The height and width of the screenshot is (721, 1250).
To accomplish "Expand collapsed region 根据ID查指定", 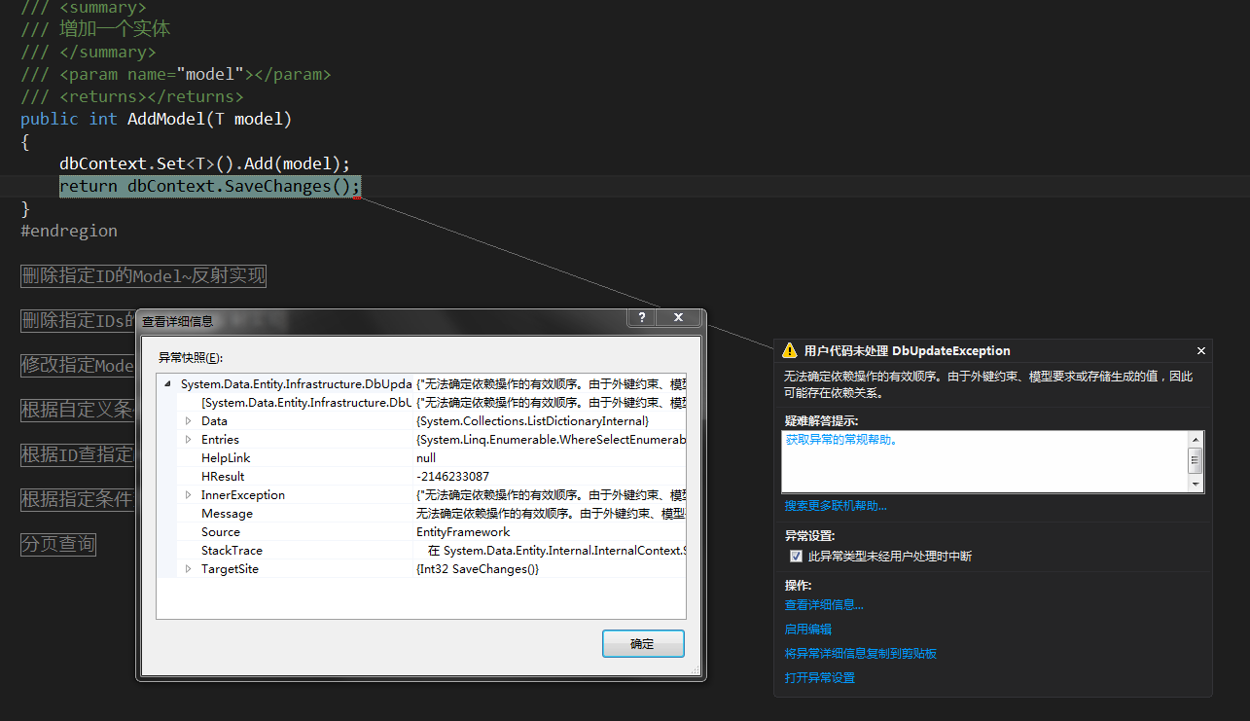I will pyautogui.click(x=77, y=454).
